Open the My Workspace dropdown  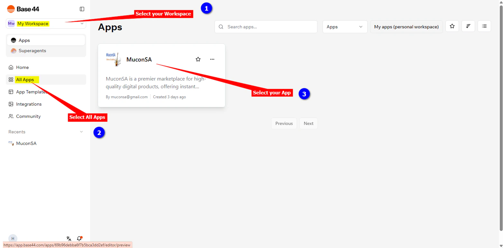tap(46, 24)
